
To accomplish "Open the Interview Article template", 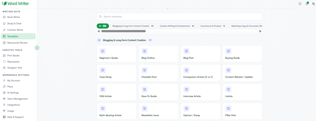I will (200, 92).
